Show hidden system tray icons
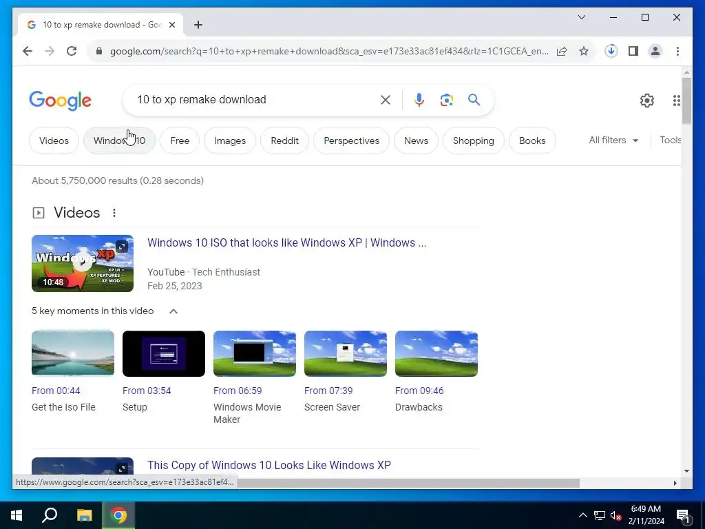This screenshot has width=705, height=529. point(582,515)
